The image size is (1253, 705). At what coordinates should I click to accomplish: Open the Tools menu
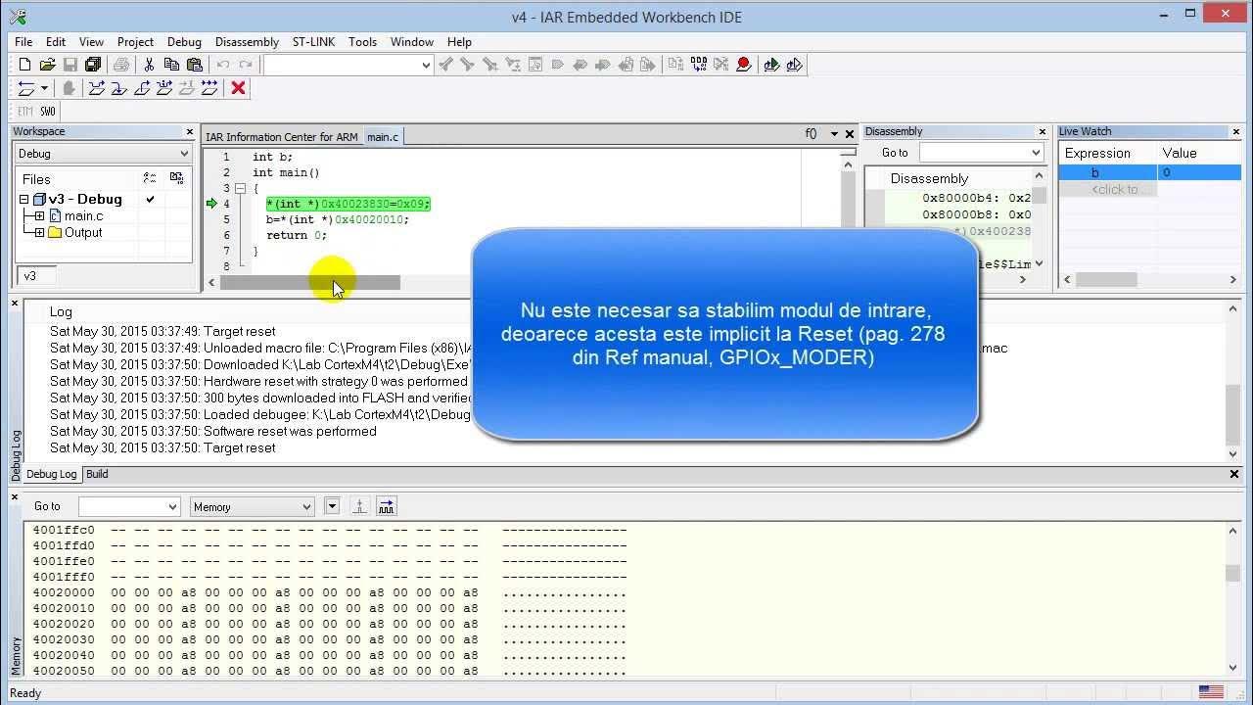[362, 42]
